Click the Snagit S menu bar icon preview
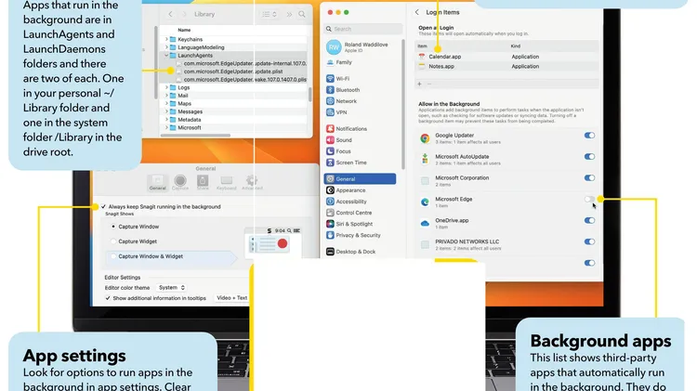The height and width of the screenshot is (391, 697). click(269, 230)
